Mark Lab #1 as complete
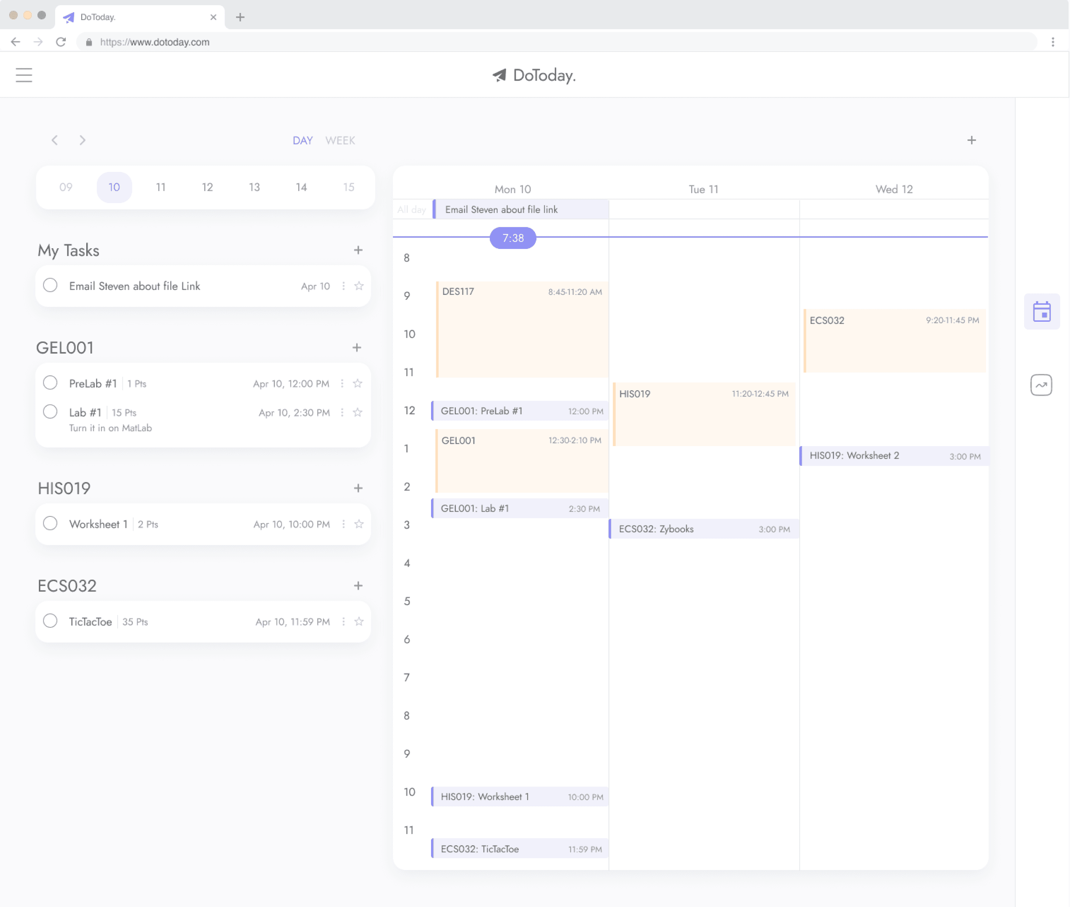This screenshot has height=907, width=1070. pos(50,411)
